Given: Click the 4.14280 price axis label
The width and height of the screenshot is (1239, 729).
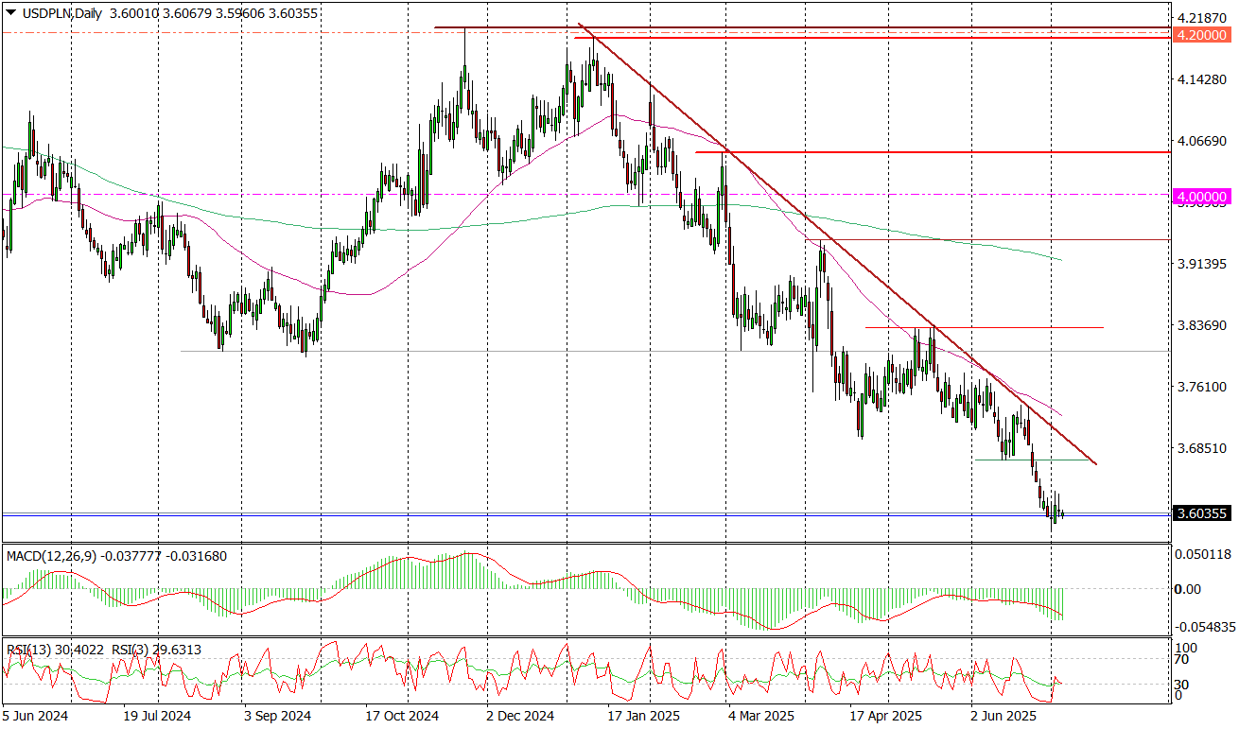Looking at the screenshot, I should pyautogui.click(x=1201, y=80).
